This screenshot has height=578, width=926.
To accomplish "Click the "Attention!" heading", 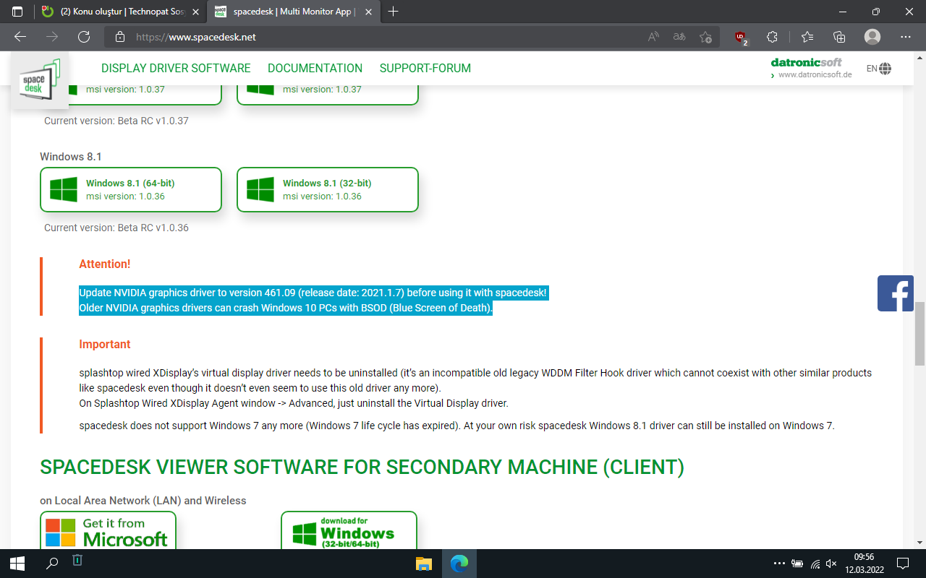I will pos(105,264).
